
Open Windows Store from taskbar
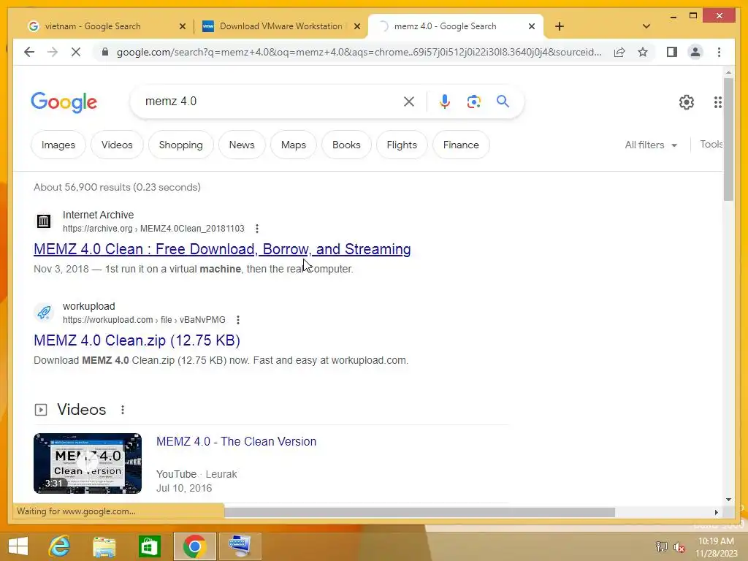(150, 546)
